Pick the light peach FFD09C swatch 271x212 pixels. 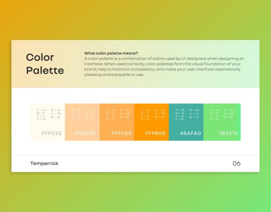coord(82,122)
